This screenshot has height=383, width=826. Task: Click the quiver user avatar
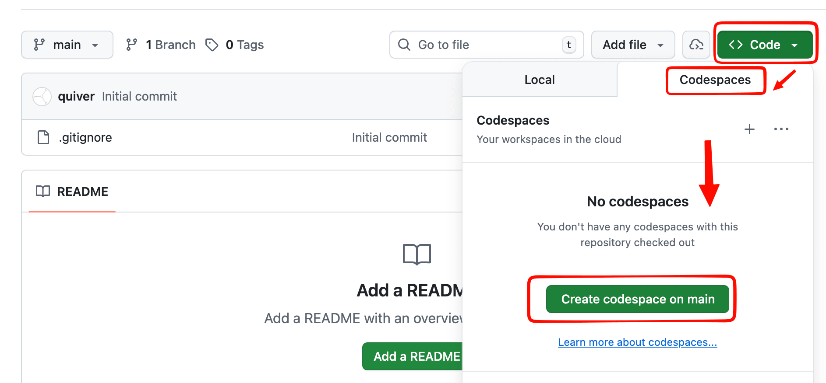[x=42, y=97]
